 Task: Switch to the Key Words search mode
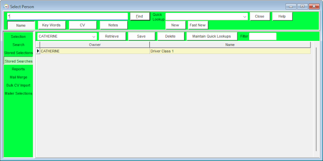point(51,25)
